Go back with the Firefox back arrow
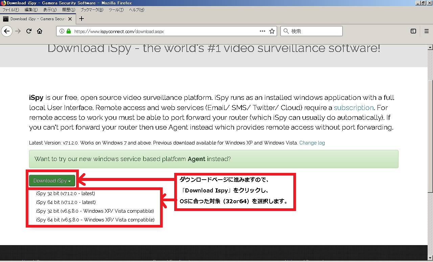The width and height of the screenshot is (433, 262). coord(7,31)
